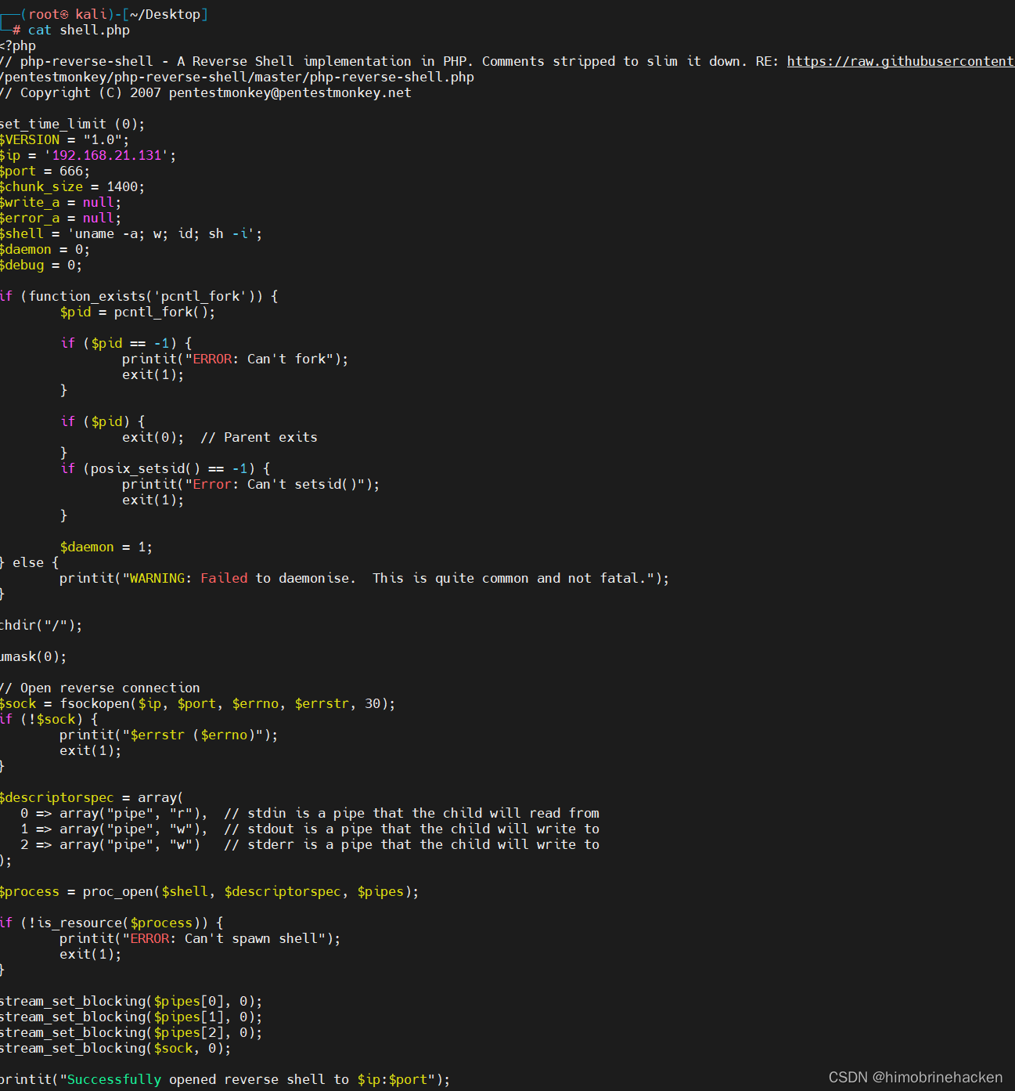This screenshot has height=1091, width=1015.
Task: Click the 'if (!is_resource($process))' line
Action: pyautogui.click(x=111, y=923)
